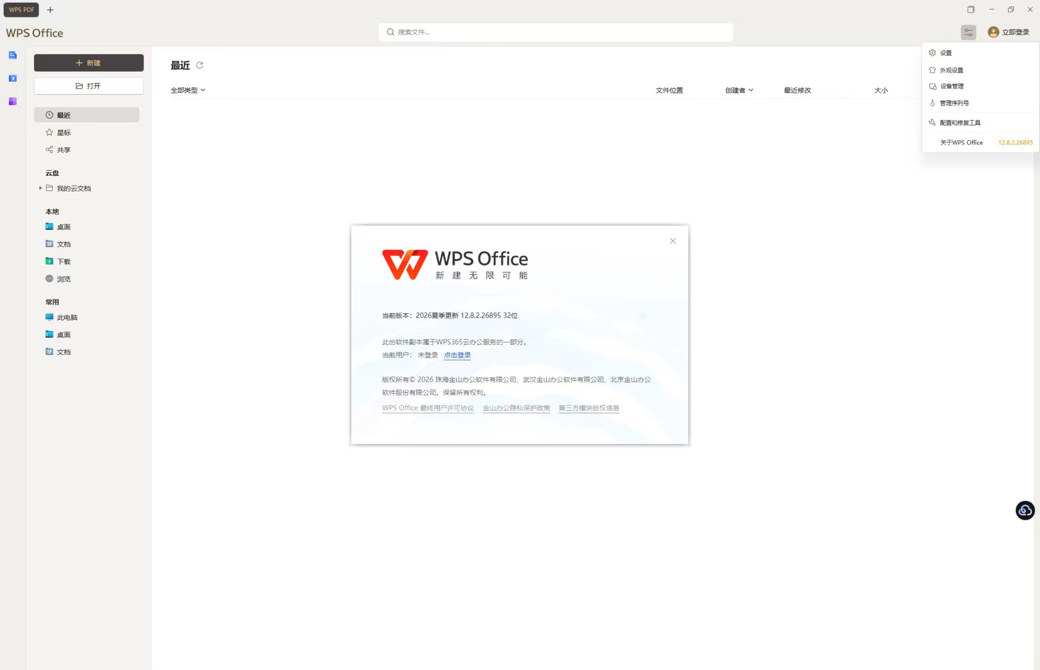Focus the 搜索文件 search field

click(556, 32)
